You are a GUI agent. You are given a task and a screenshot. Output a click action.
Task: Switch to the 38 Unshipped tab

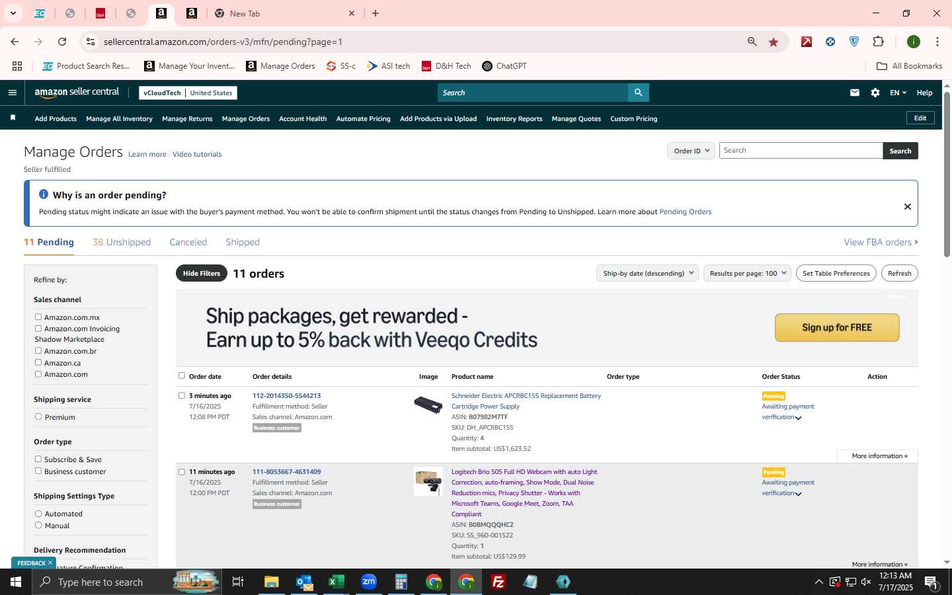[x=122, y=242]
